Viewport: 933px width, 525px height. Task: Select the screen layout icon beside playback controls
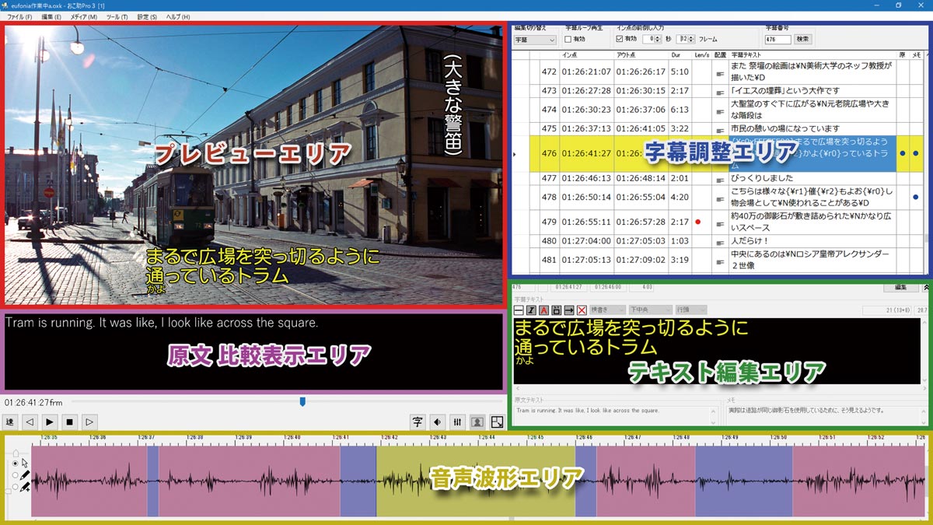pos(498,422)
